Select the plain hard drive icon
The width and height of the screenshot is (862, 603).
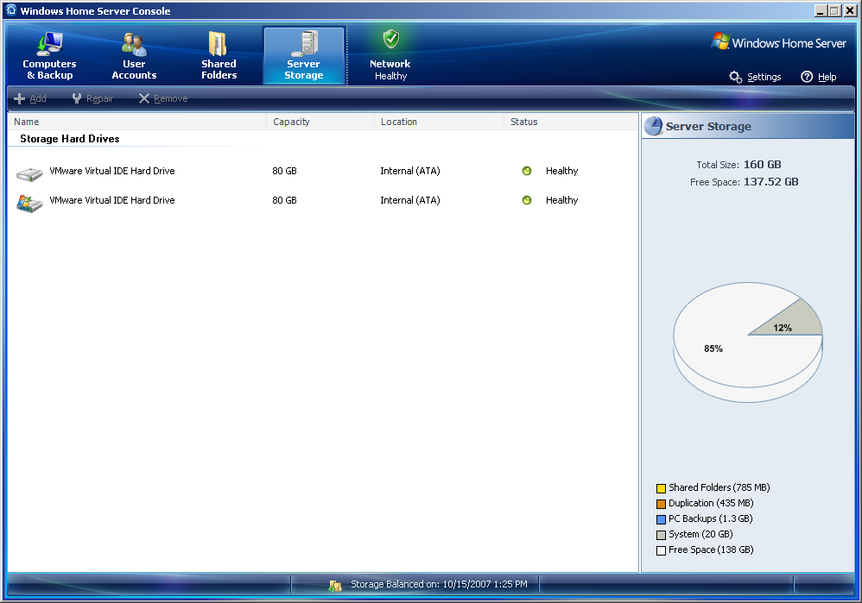29,174
